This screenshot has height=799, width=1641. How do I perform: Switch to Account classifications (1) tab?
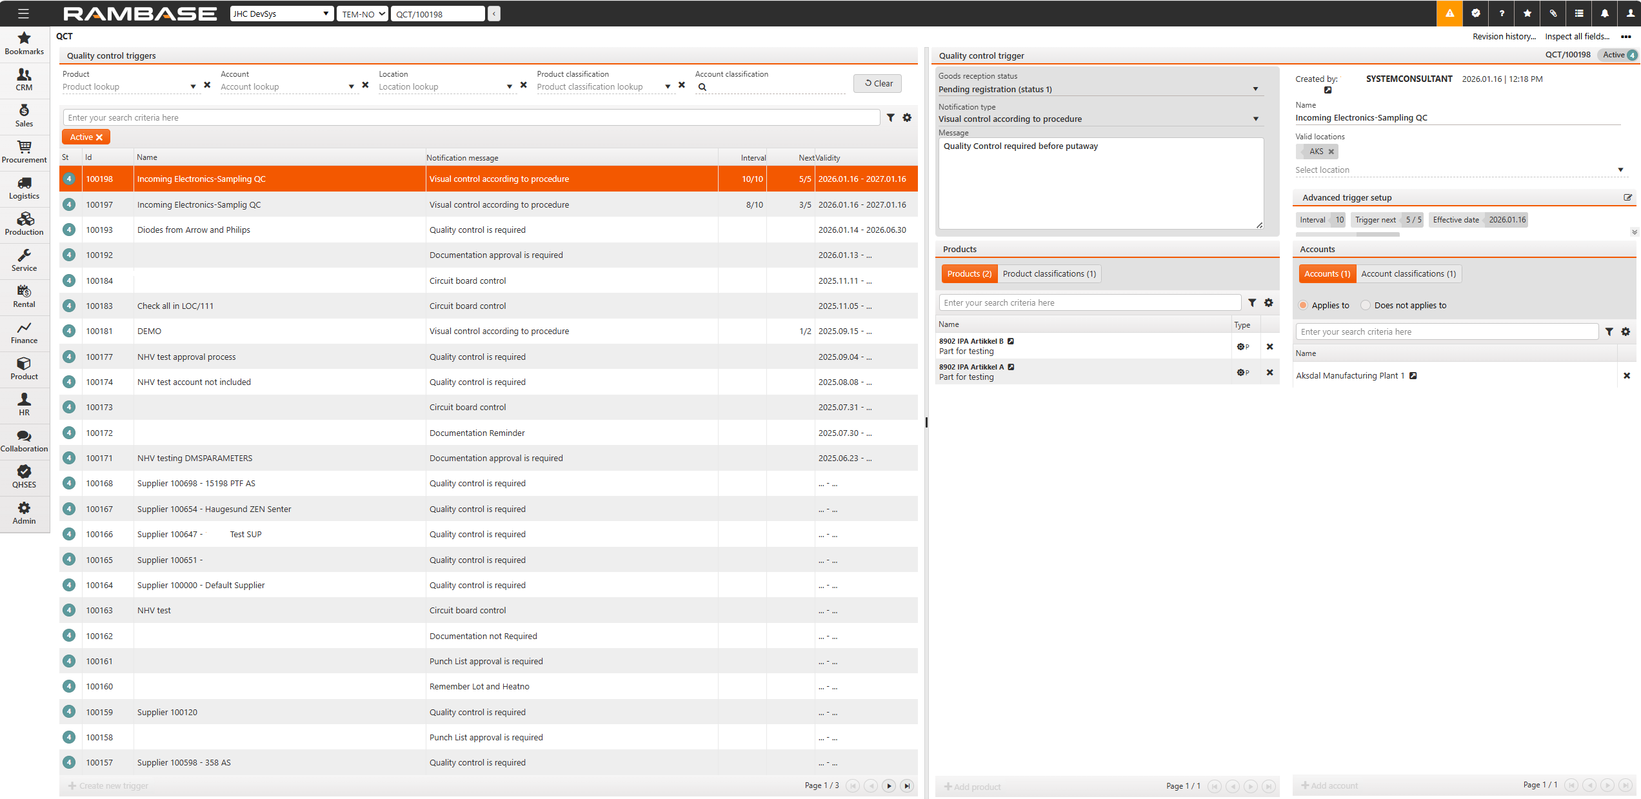click(1408, 274)
